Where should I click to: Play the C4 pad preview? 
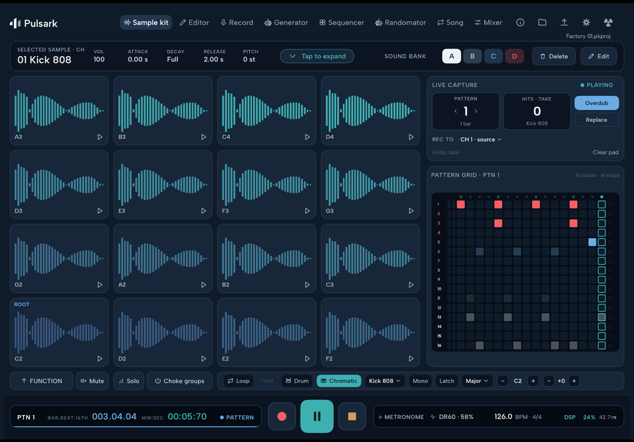307,137
